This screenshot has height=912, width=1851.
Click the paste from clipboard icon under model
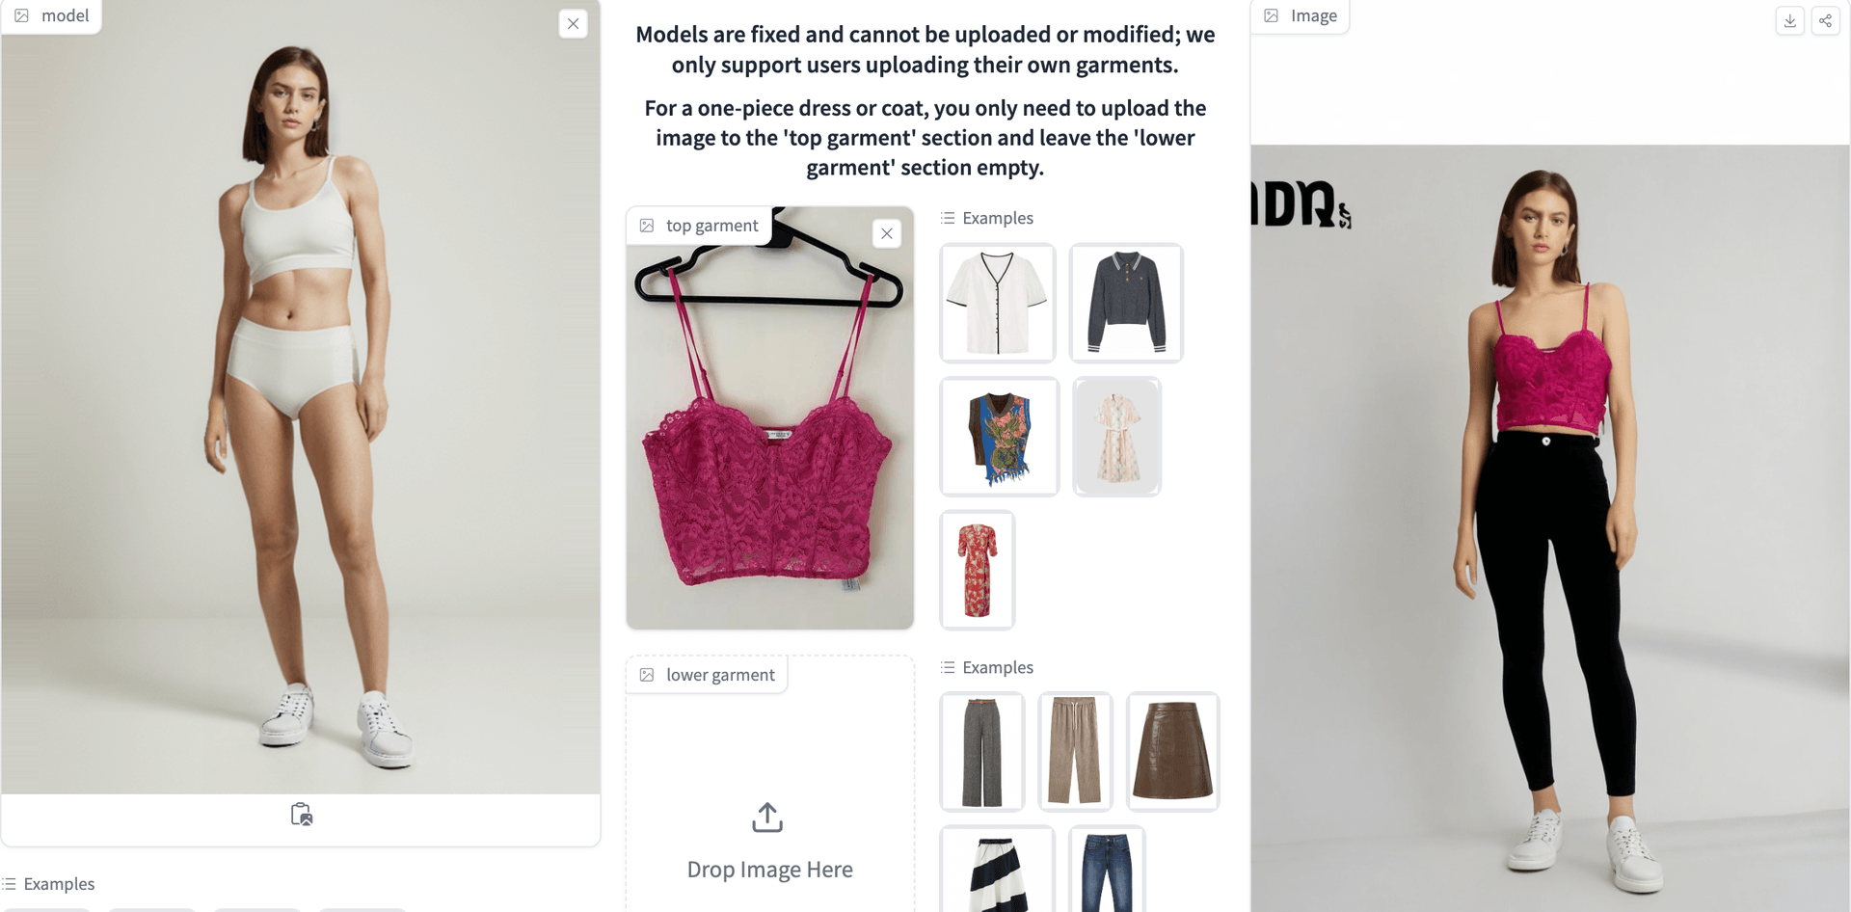pos(302,815)
